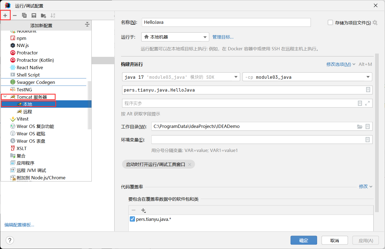The width and height of the screenshot is (385, 249).
Task: Click collapse-list icon in Add New Configuration header
Action: point(87,25)
